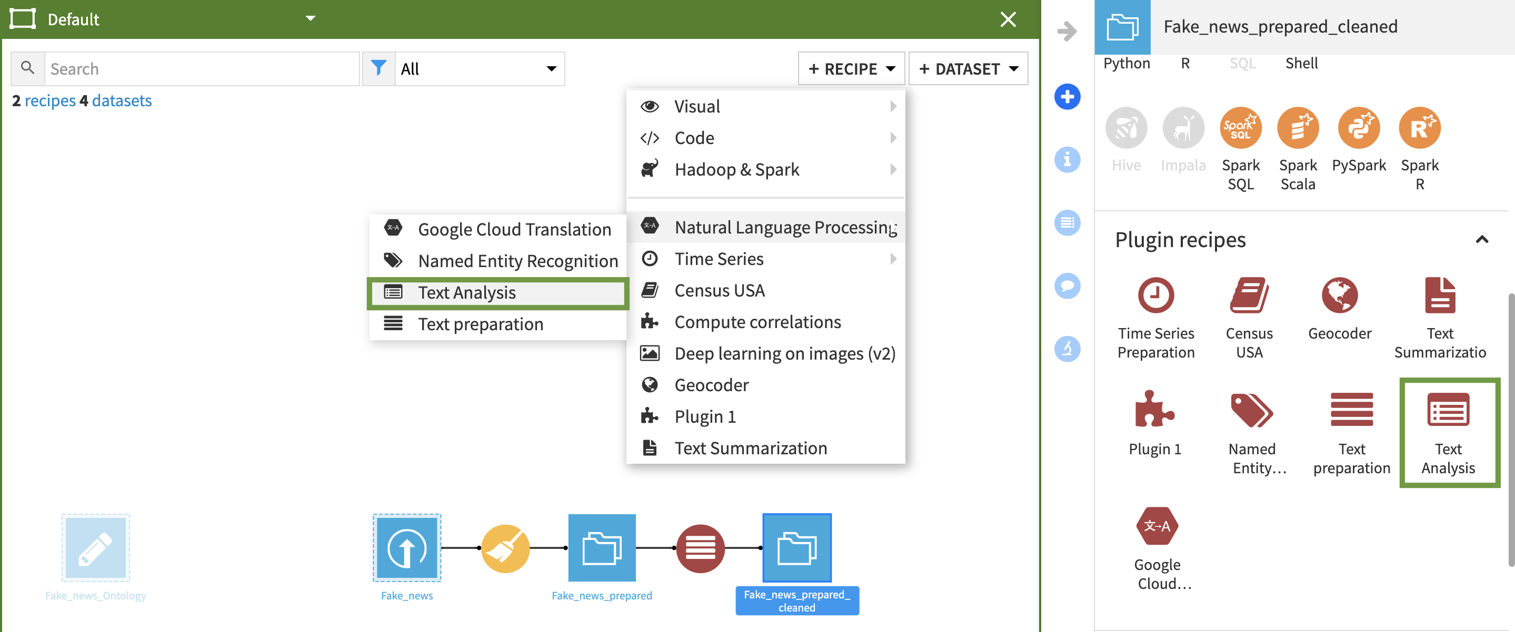Open the Time Series submenu
This screenshot has width=1515, height=632.
719,259
